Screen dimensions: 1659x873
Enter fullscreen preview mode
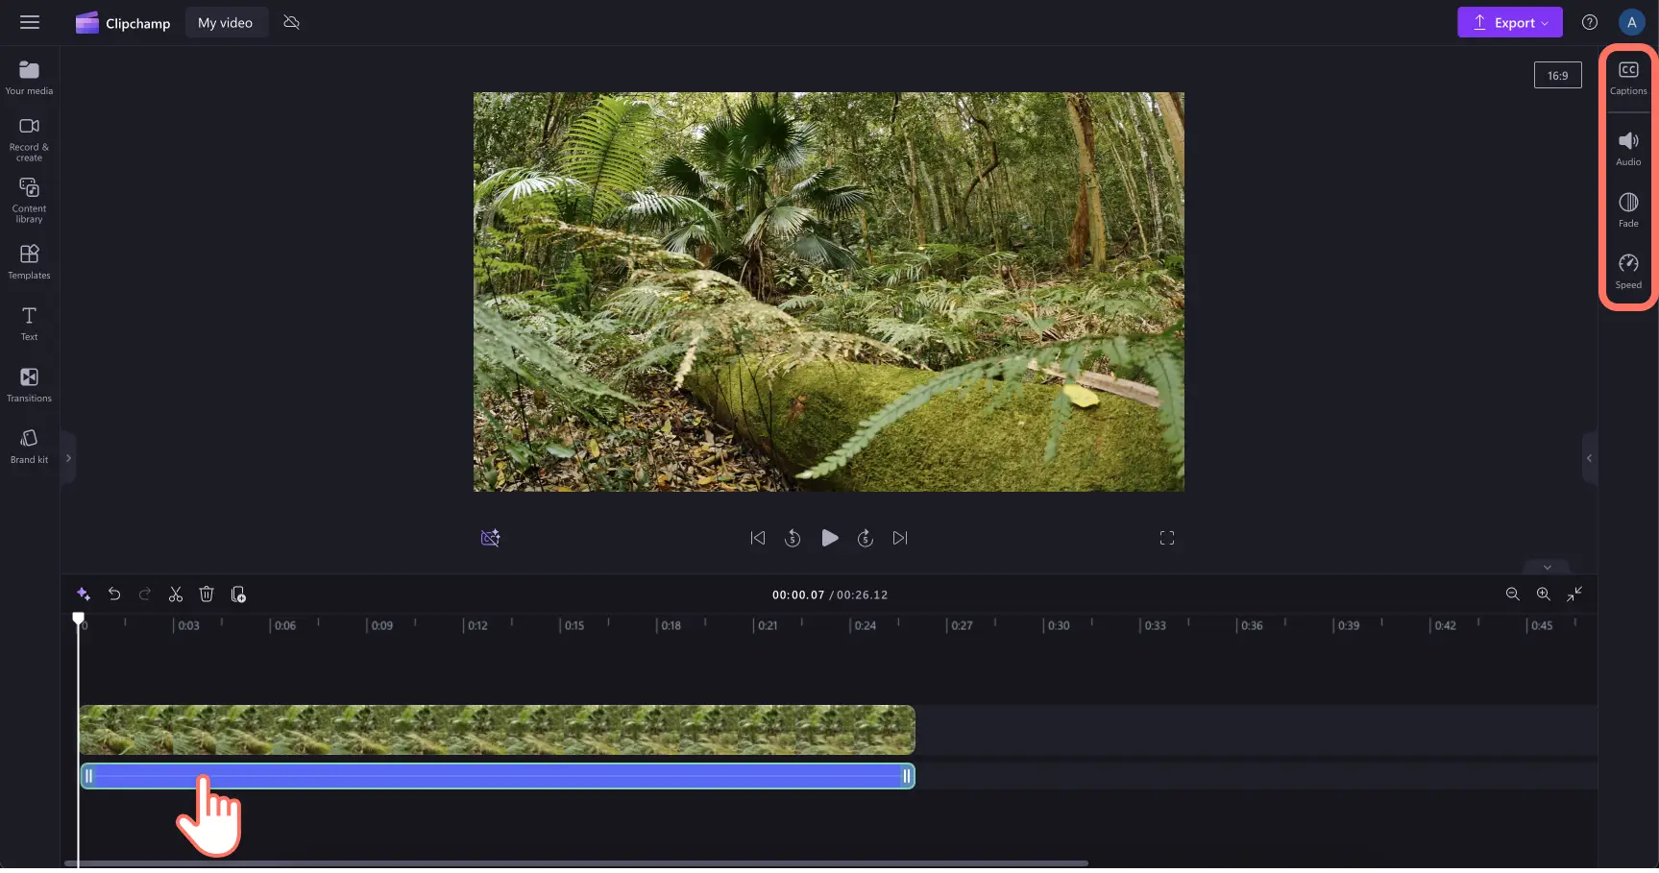[1167, 538]
